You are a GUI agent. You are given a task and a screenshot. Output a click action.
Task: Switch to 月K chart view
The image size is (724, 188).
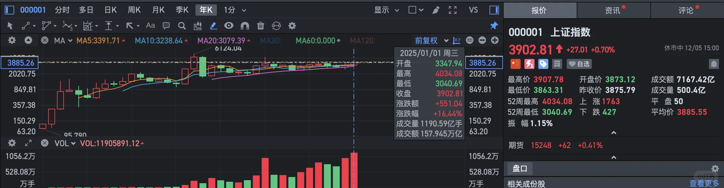click(158, 10)
